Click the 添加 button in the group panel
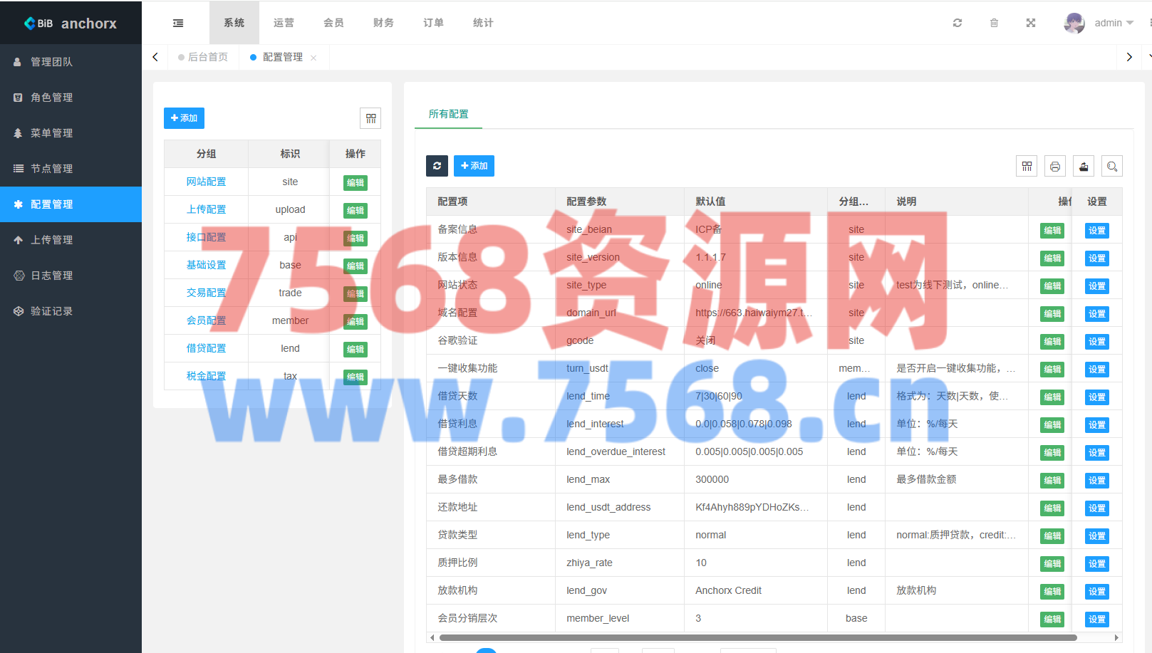This screenshot has height=653, width=1152. (184, 118)
